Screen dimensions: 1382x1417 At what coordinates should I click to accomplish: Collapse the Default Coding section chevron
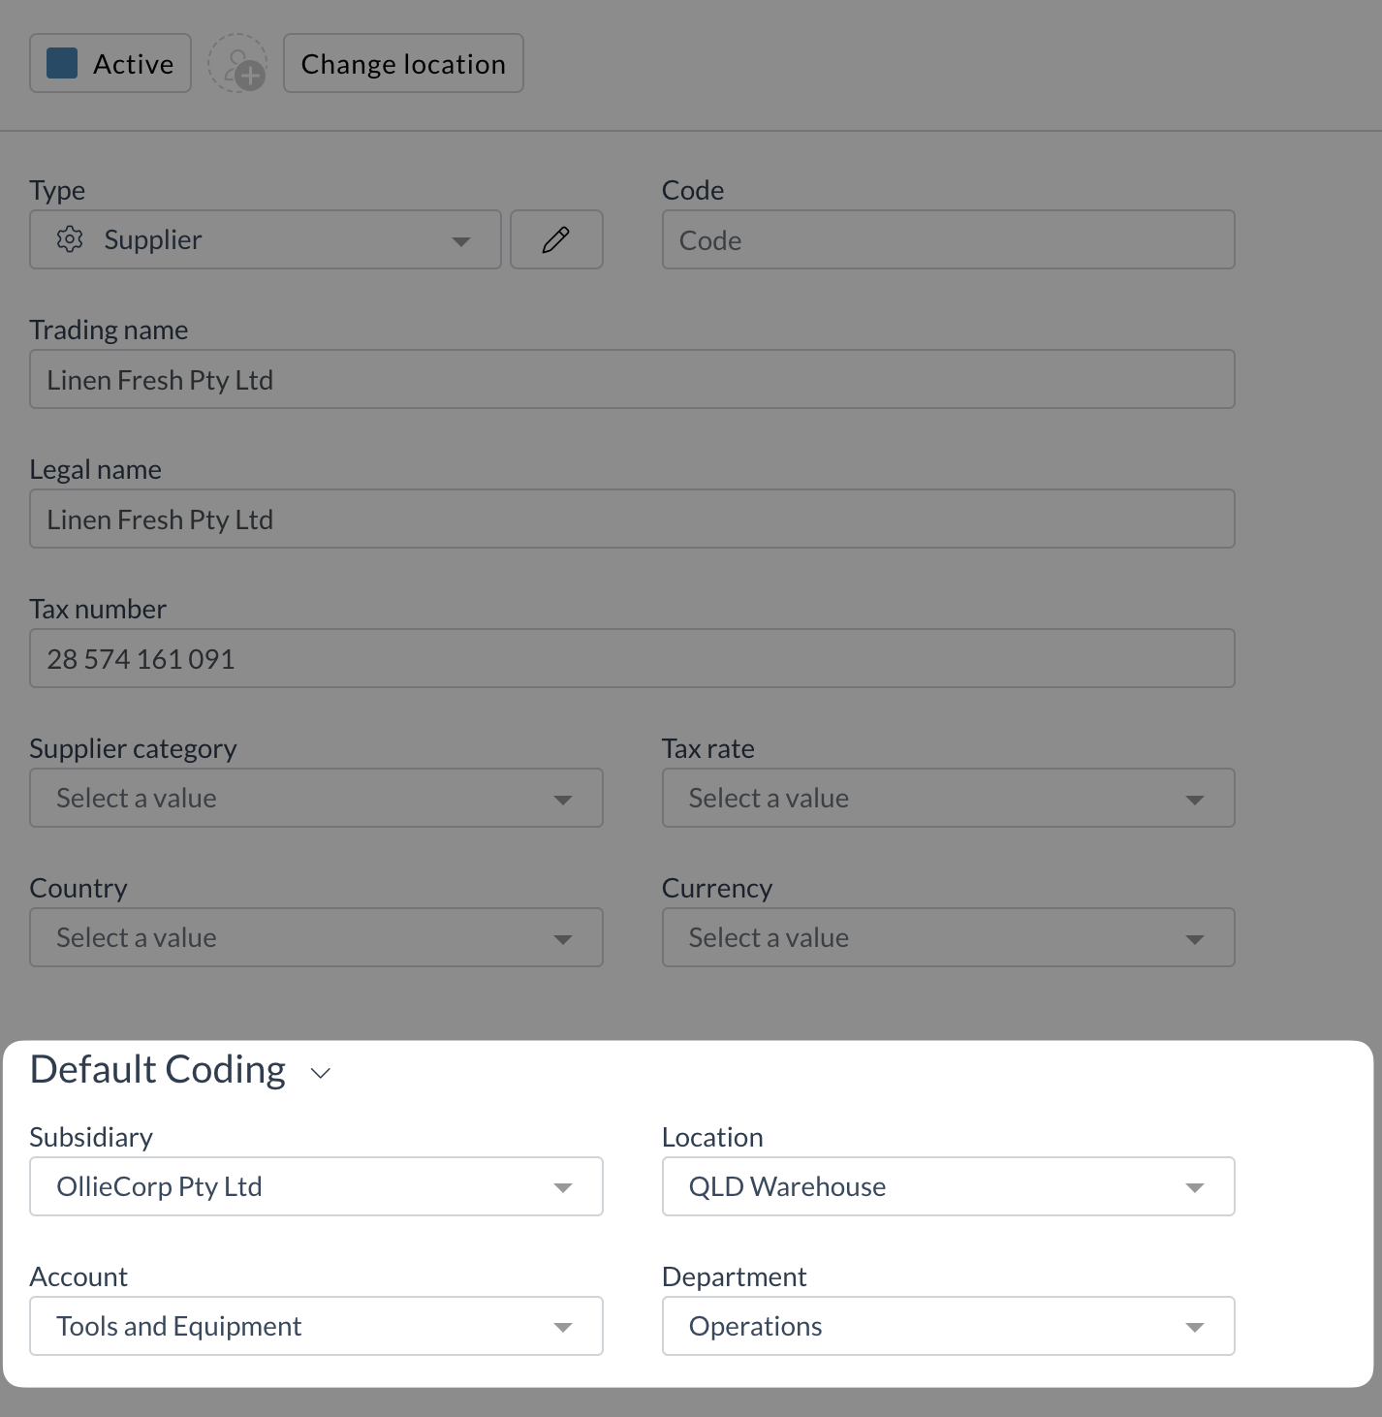(x=321, y=1073)
